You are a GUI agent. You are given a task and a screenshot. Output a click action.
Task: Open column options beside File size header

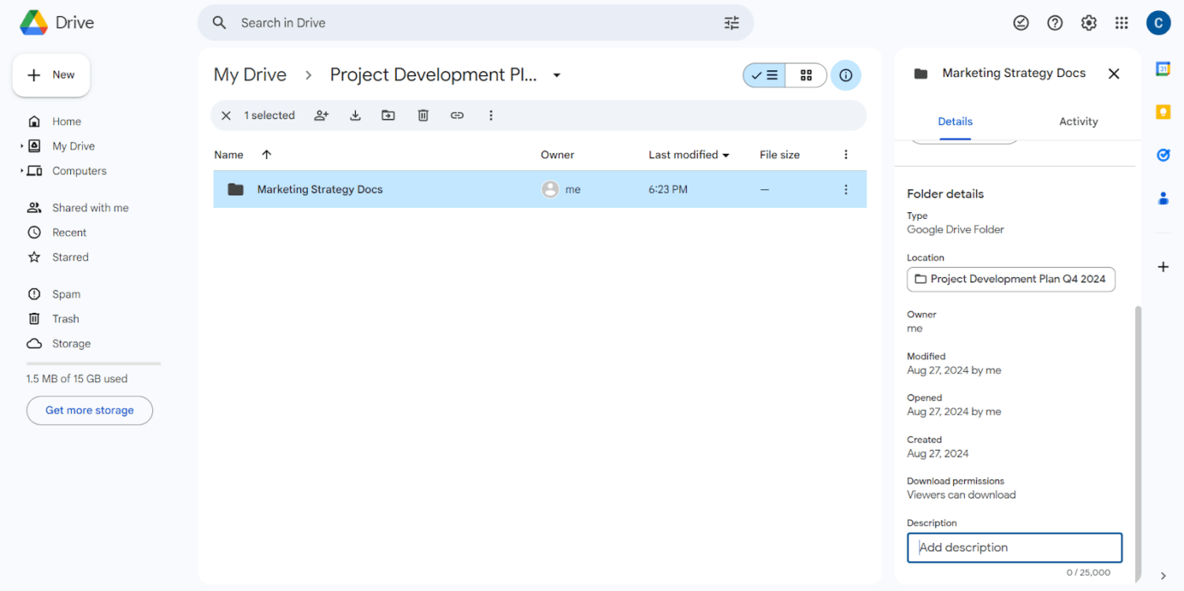(846, 155)
